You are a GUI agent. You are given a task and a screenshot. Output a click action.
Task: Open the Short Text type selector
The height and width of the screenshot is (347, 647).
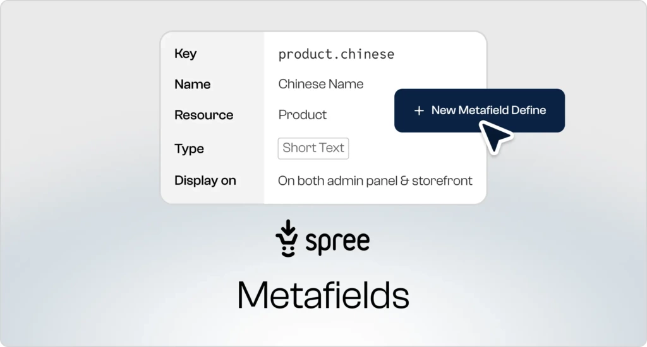coord(313,148)
